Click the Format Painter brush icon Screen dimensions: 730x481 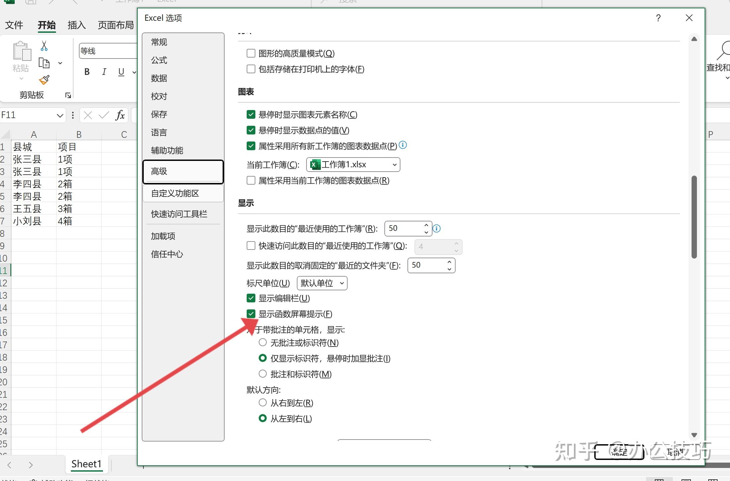point(44,80)
